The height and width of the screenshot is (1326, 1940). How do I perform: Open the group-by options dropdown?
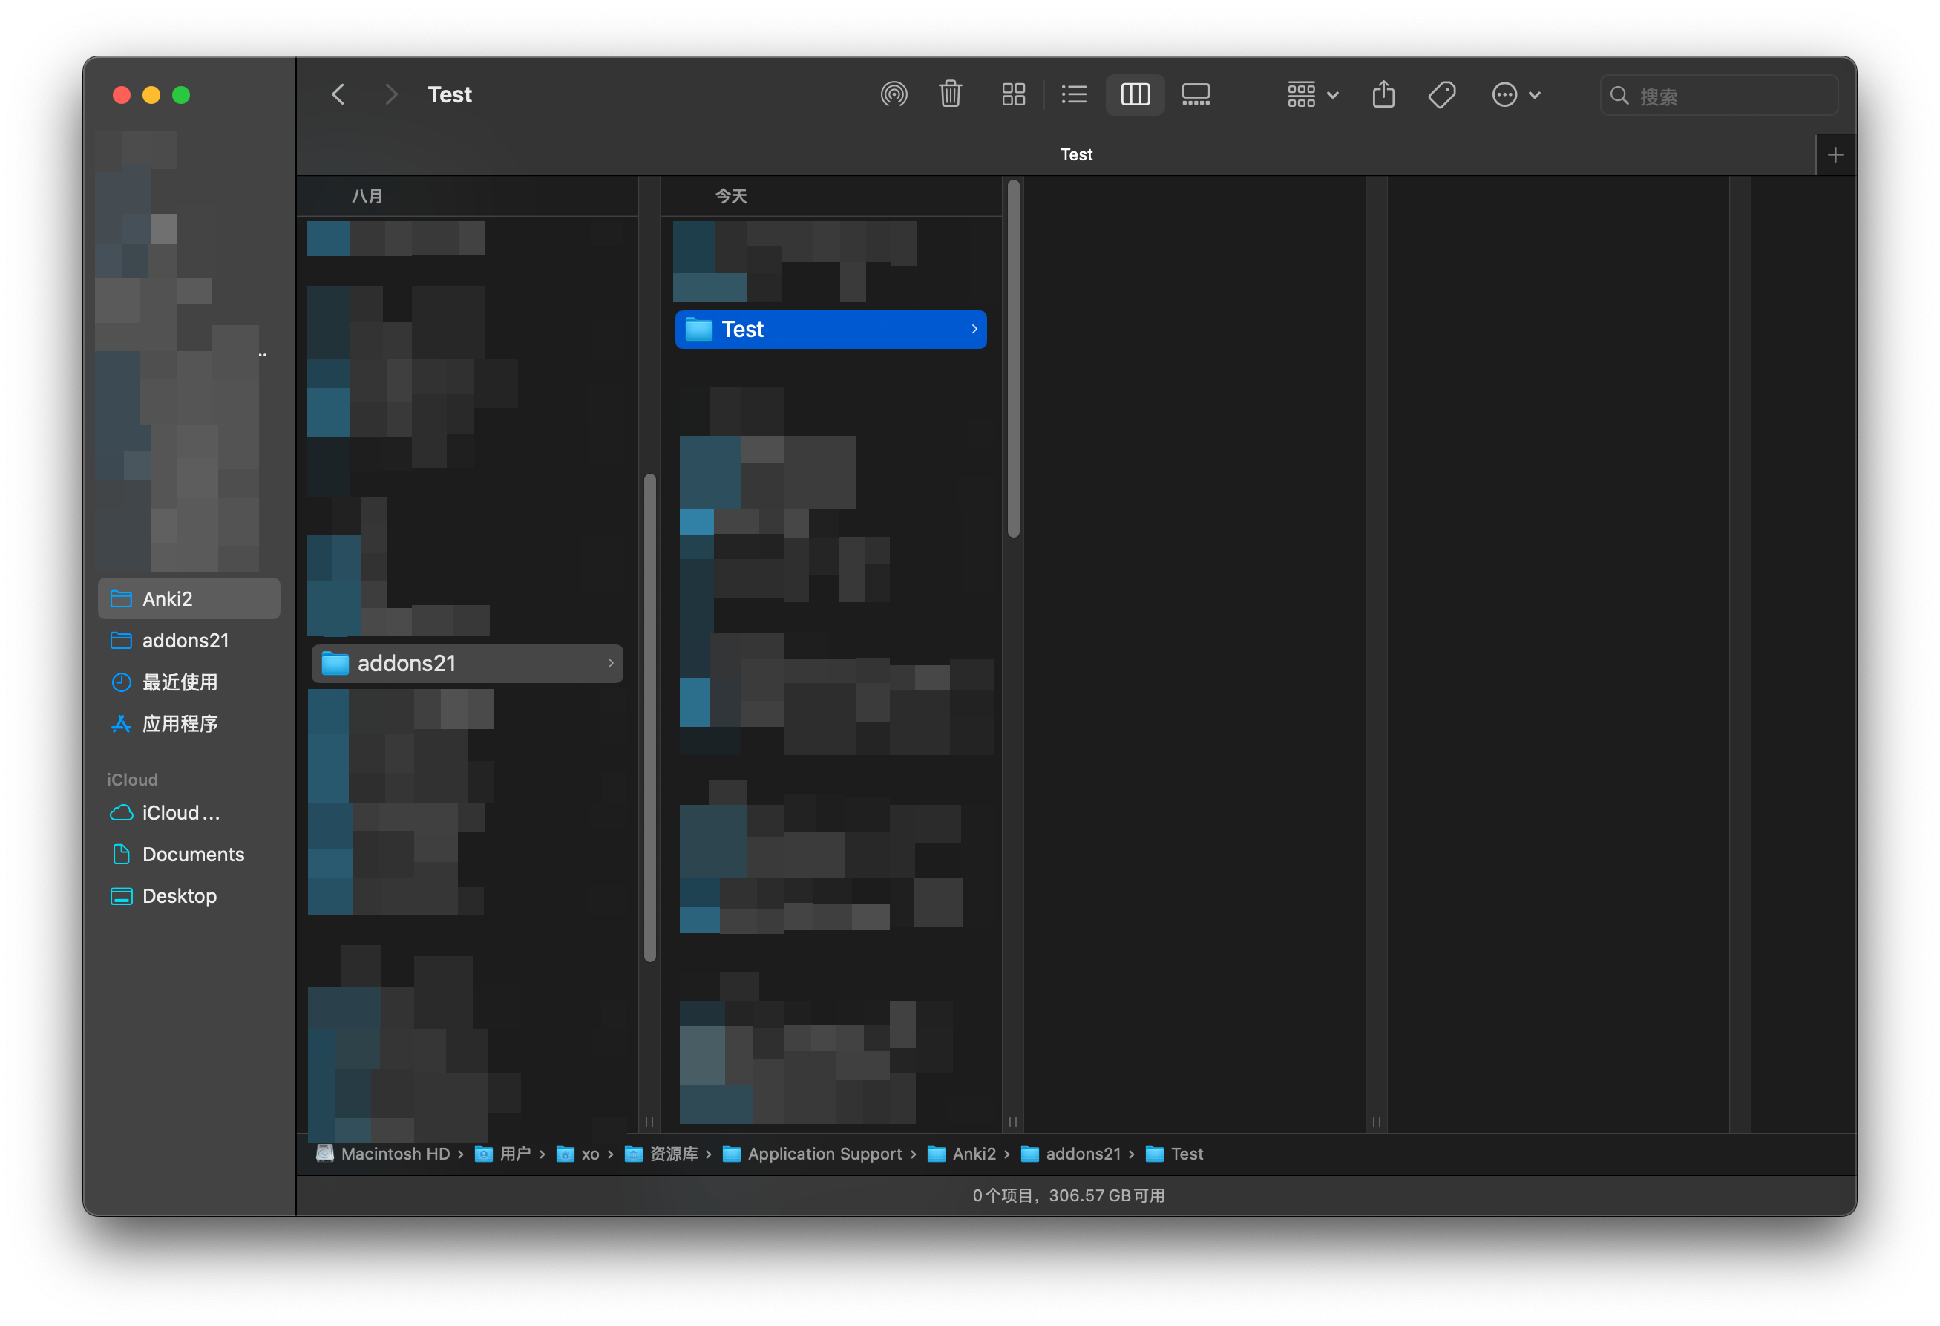pyautogui.click(x=1311, y=94)
